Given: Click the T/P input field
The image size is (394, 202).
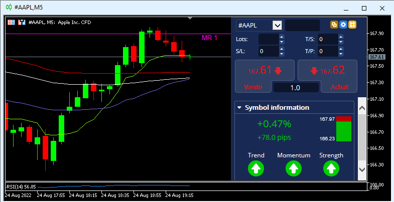Looking at the screenshot, I should click(x=328, y=52).
